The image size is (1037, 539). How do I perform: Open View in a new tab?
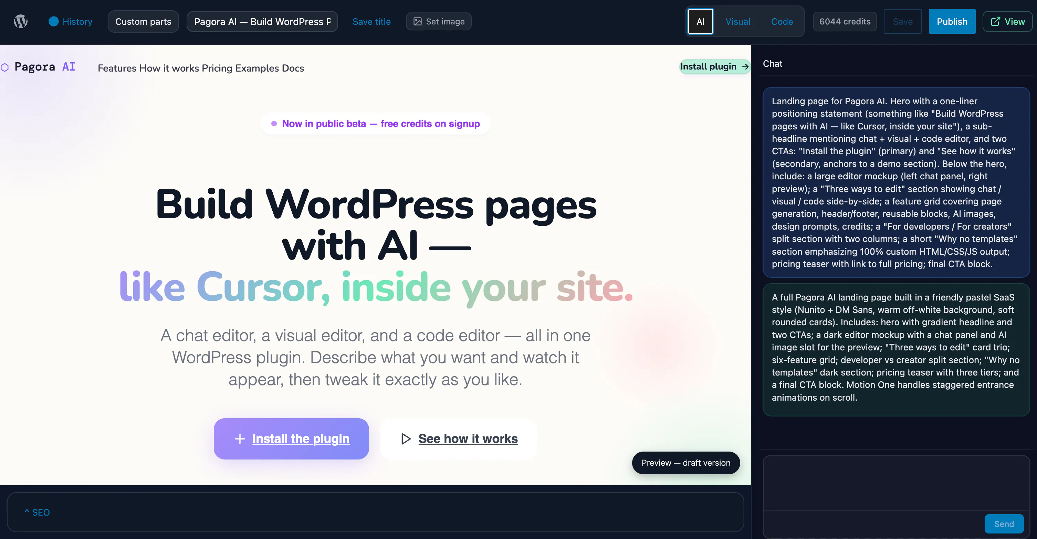click(x=1007, y=21)
